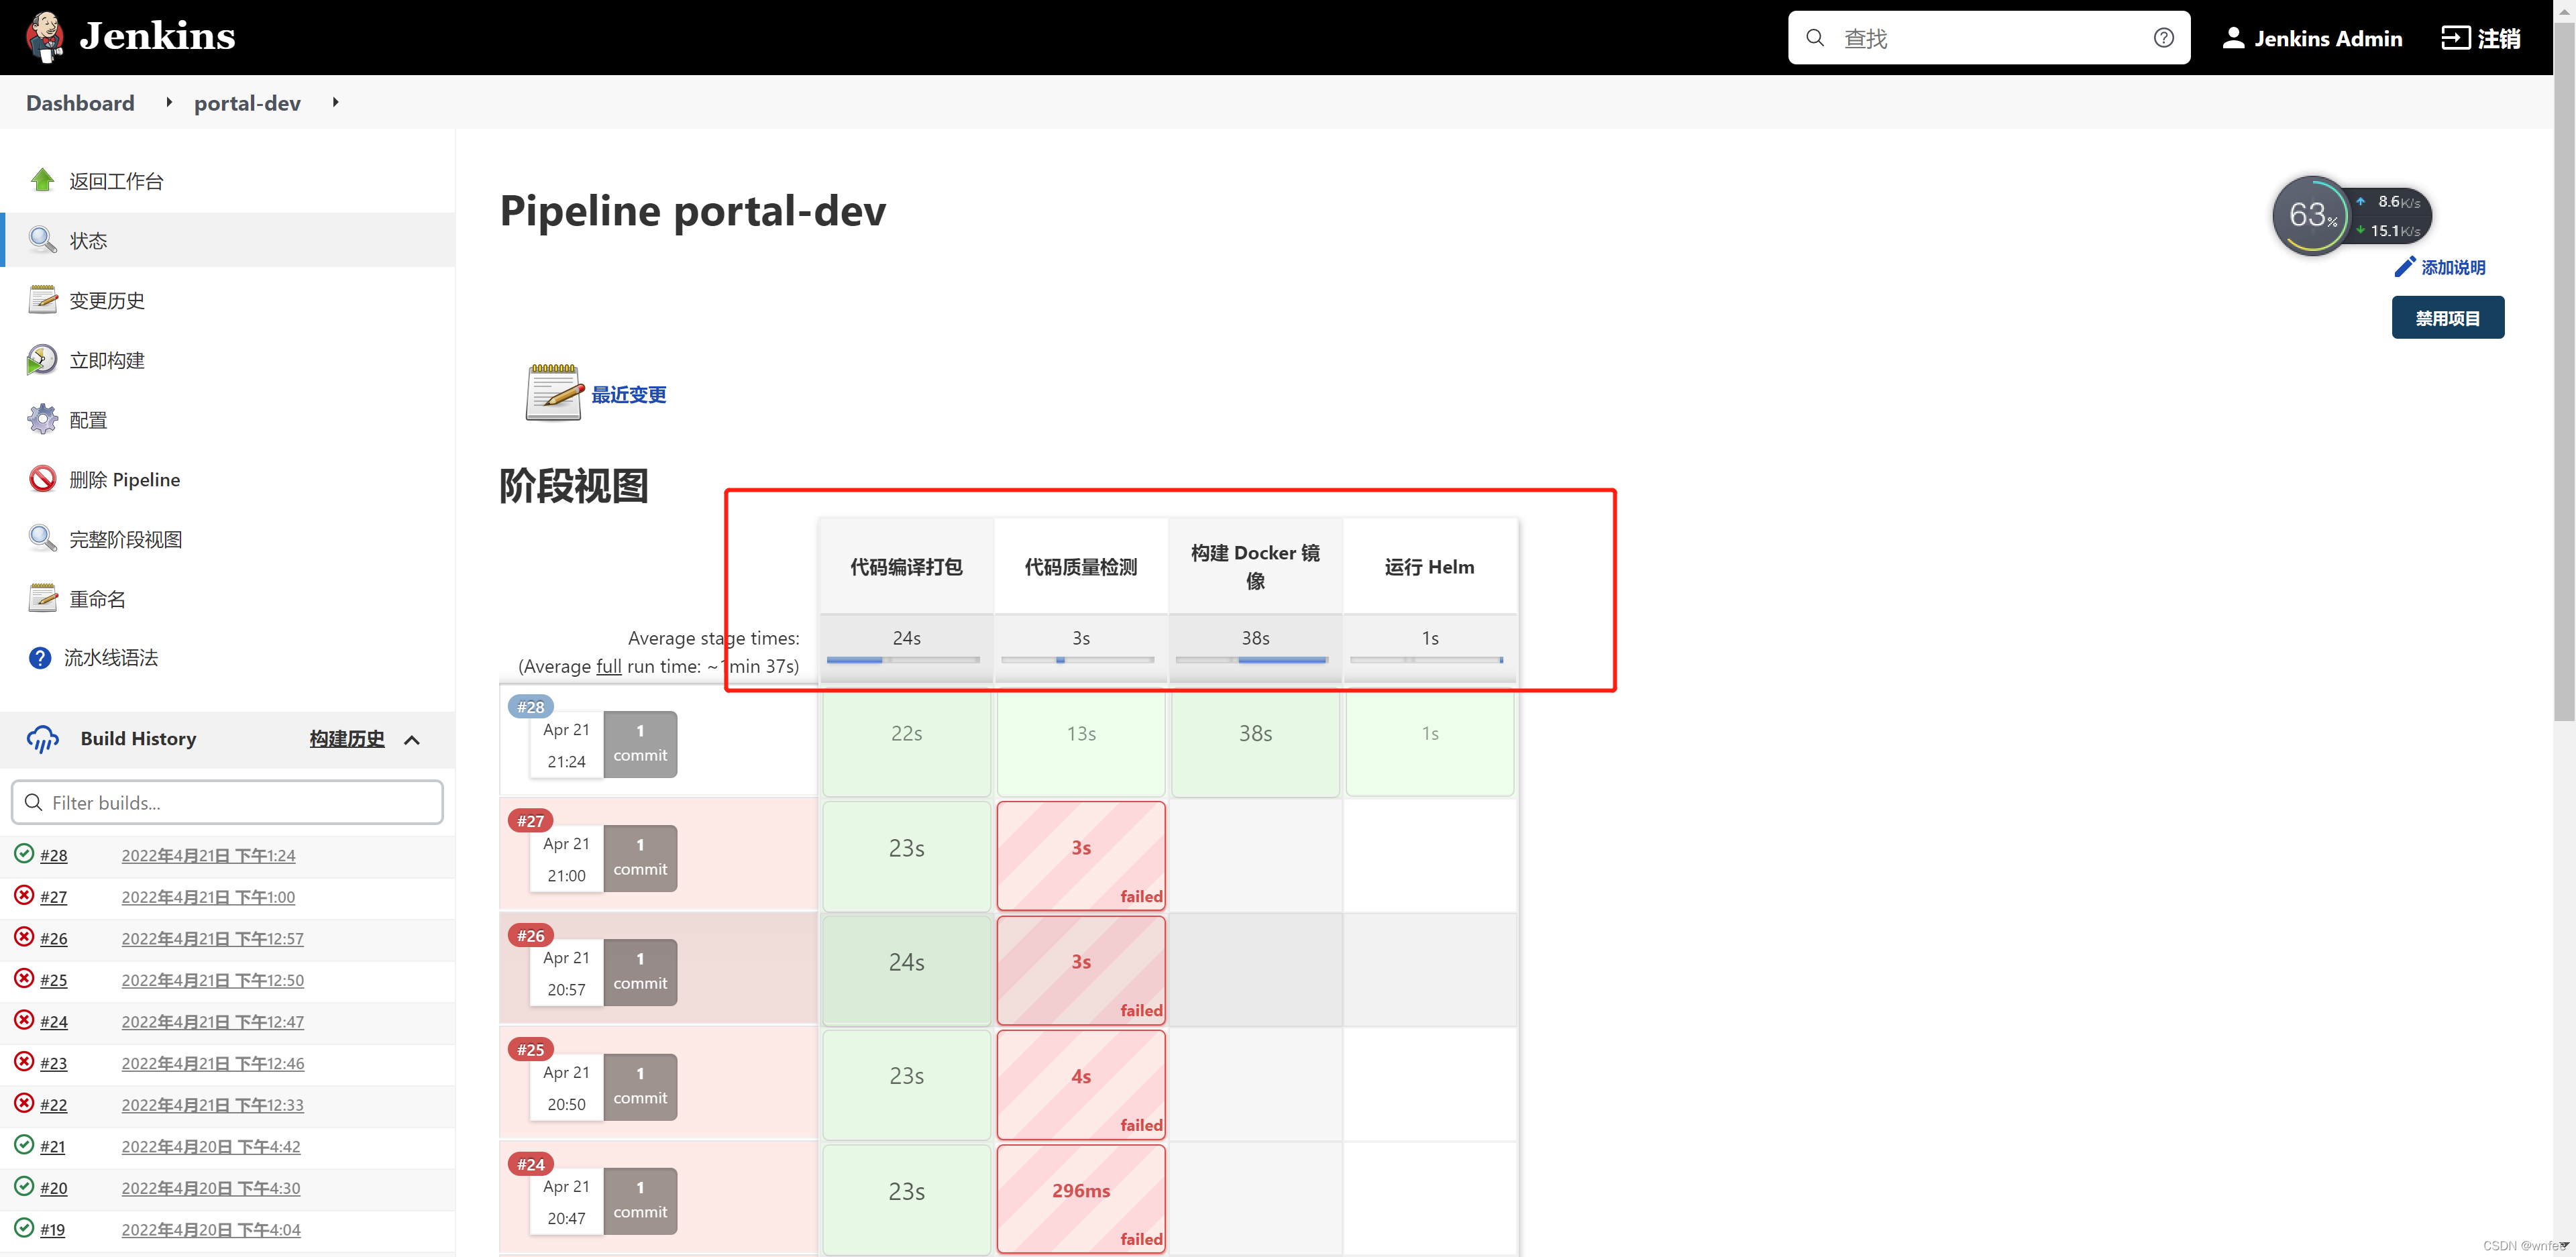2576x1257 pixels.
Task: Click the 配置 gear icon
Action: [42, 419]
